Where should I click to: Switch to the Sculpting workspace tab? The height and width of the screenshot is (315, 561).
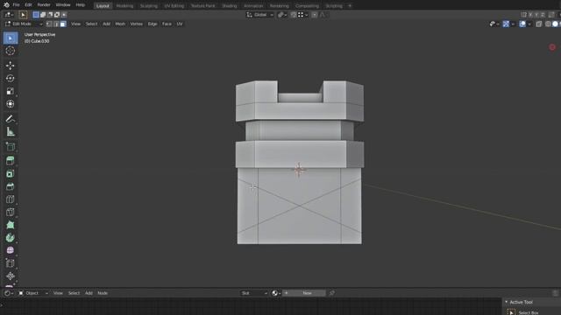coord(149,6)
